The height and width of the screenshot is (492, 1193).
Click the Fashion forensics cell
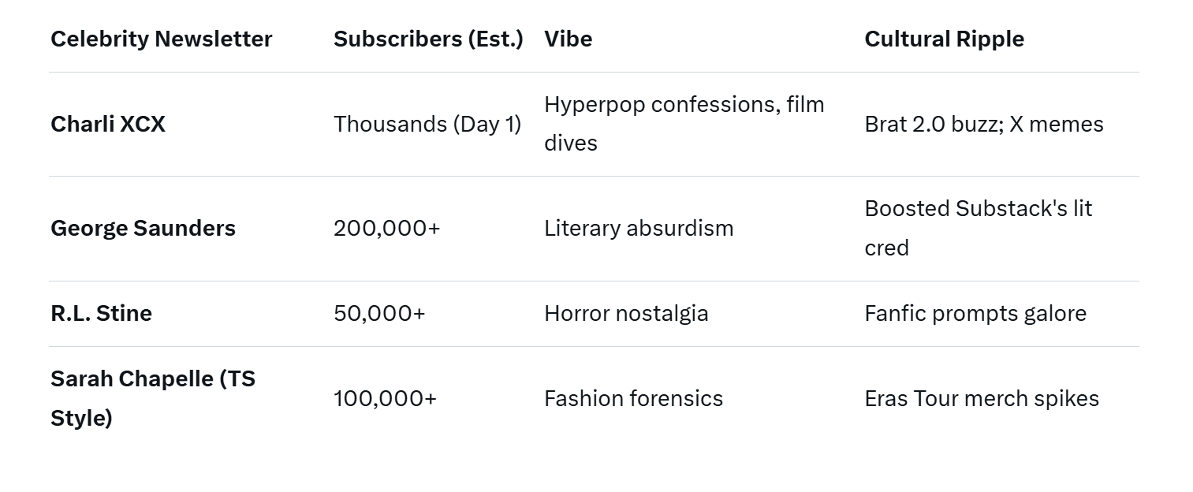tap(633, 398)
